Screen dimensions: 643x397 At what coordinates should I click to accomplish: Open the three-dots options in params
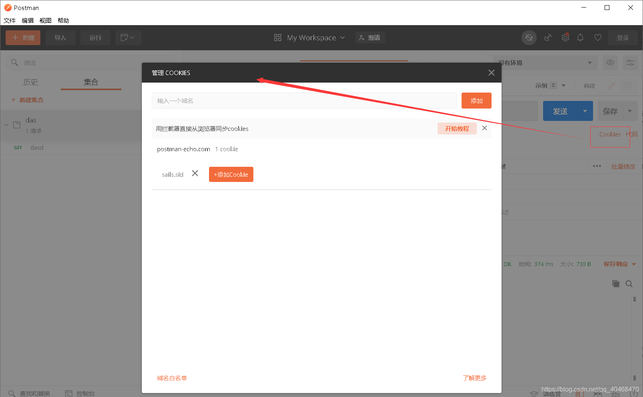[x=597, y=166]
